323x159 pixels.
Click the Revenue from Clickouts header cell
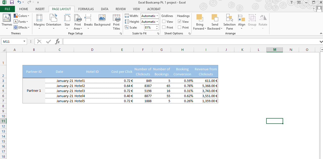pyautogui.click(x=206, y=72)
